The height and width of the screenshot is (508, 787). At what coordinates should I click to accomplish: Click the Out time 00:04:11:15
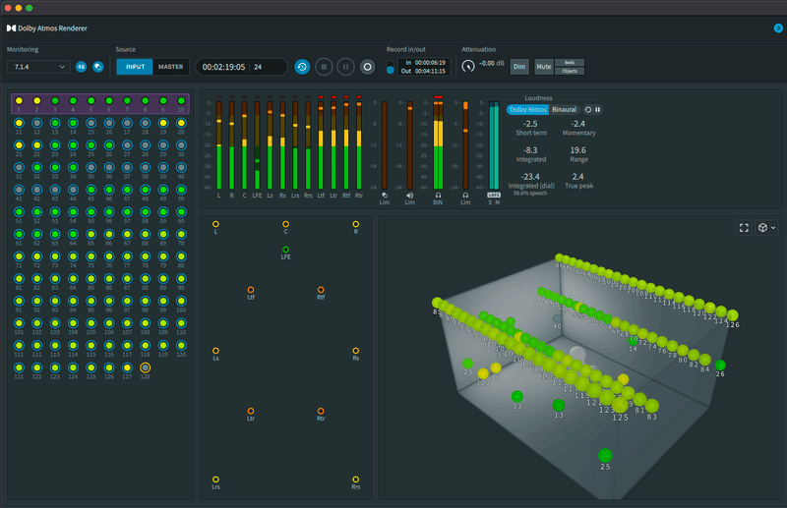430,71
